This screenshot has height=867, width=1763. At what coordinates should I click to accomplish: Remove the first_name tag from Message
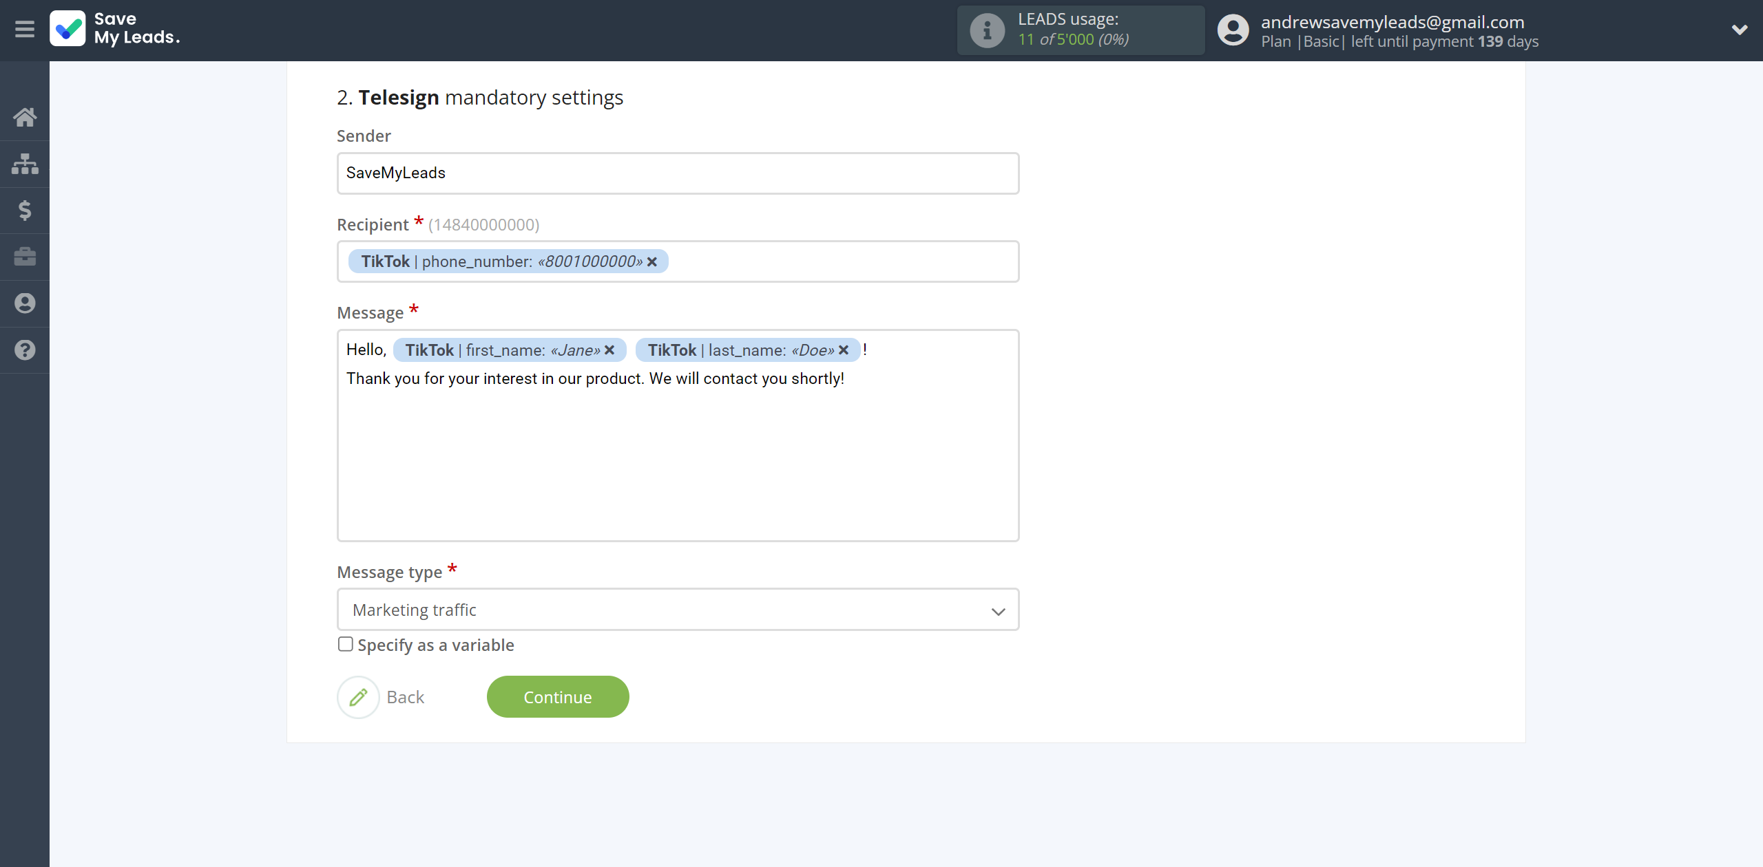click(609, 350)
